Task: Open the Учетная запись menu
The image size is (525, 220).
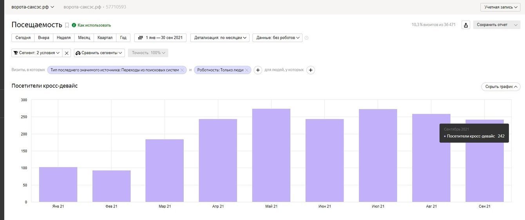Action: [500, 7]
